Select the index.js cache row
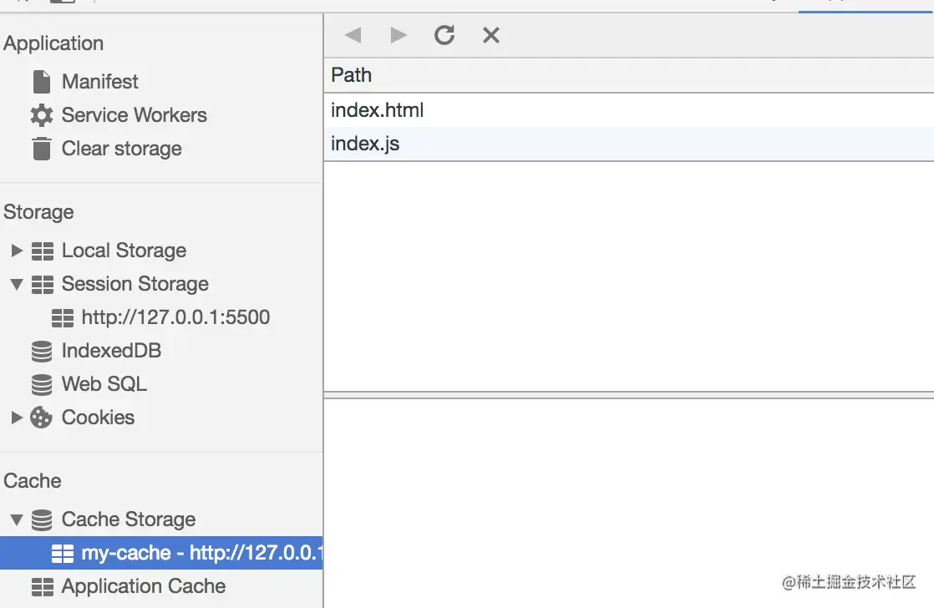Screen dimensions: 934x608 (629, 144)
